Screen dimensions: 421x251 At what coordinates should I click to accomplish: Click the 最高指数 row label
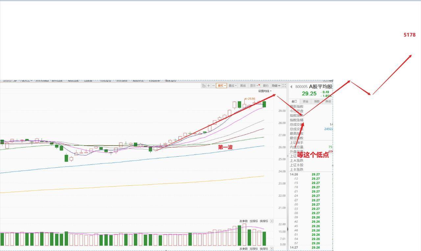tap(297, 134)
